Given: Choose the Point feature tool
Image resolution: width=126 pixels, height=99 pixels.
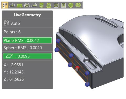Looking at the screenshot, I should pyautogui.click(x=12, y=5).
